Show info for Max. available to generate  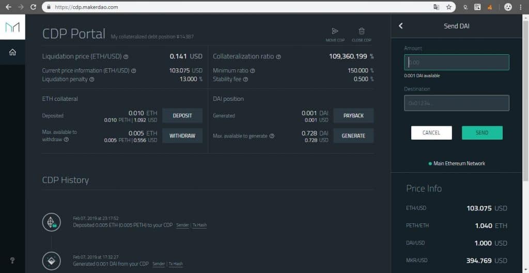[x=272, y=136]
